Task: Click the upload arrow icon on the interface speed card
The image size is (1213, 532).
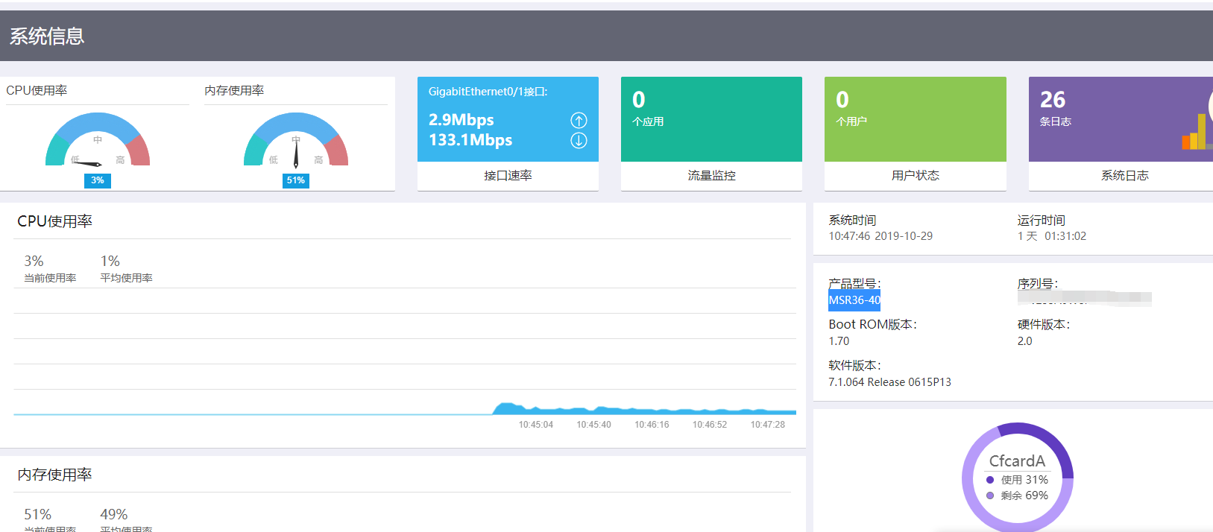Action: pos(579,120)
